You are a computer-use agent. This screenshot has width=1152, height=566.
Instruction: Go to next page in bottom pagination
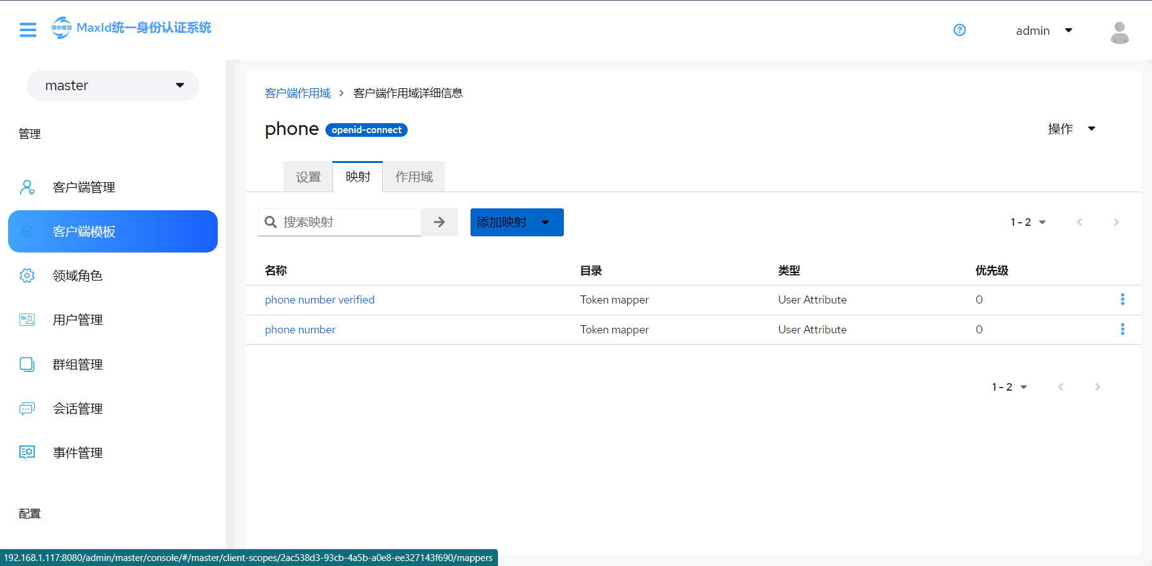point(1097,387)
